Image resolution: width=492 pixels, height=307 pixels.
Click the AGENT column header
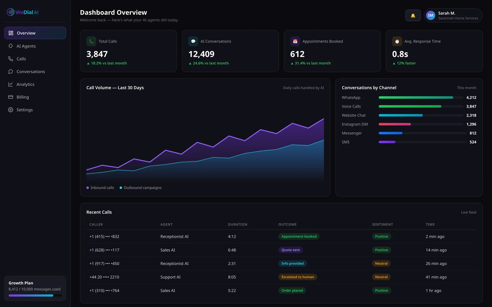pyautogui.click(x=166, y=224)
